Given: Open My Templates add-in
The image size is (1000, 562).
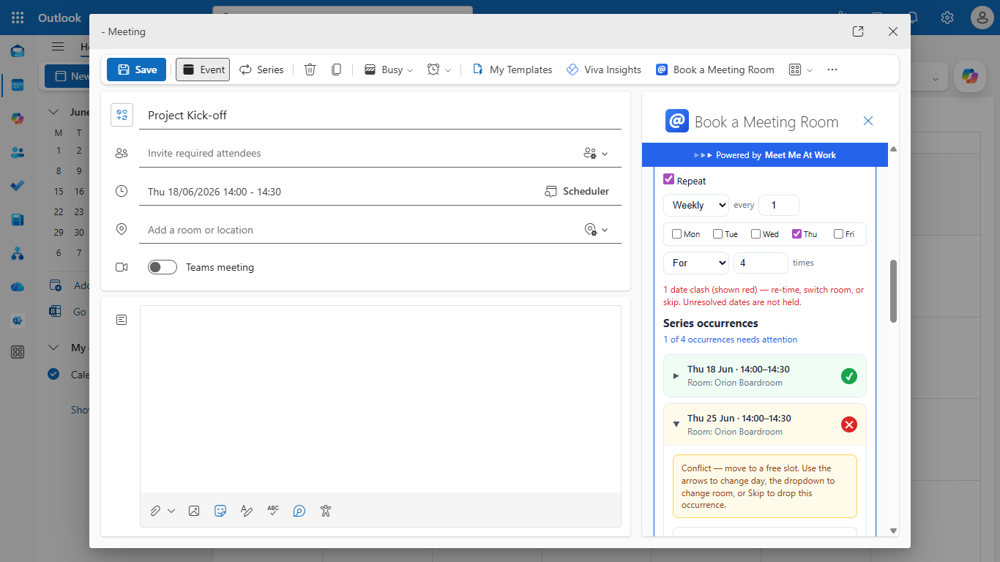Looking at the screenshot, I should [x=512, y=70].
